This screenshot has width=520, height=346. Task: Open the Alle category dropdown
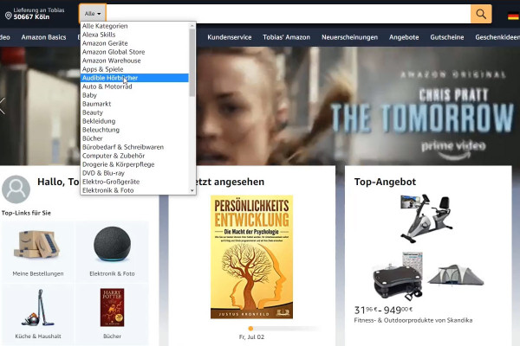pyautogui.click(x=93, y=14)
